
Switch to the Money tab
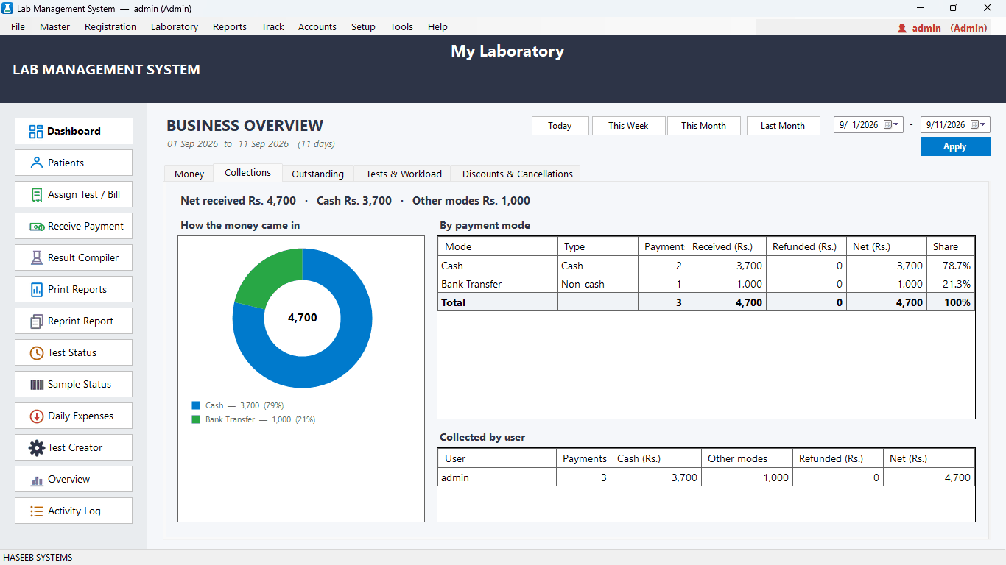pyautogui.click(x=189, y=174)
